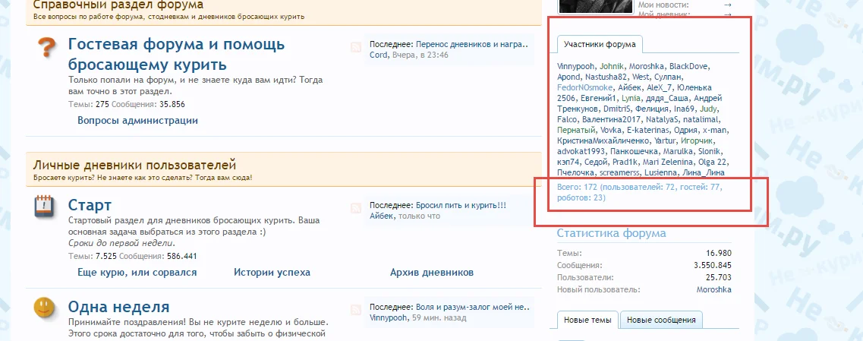Open Статистика форума heading link
The image size is (863, 341).
tap(611, 233)
